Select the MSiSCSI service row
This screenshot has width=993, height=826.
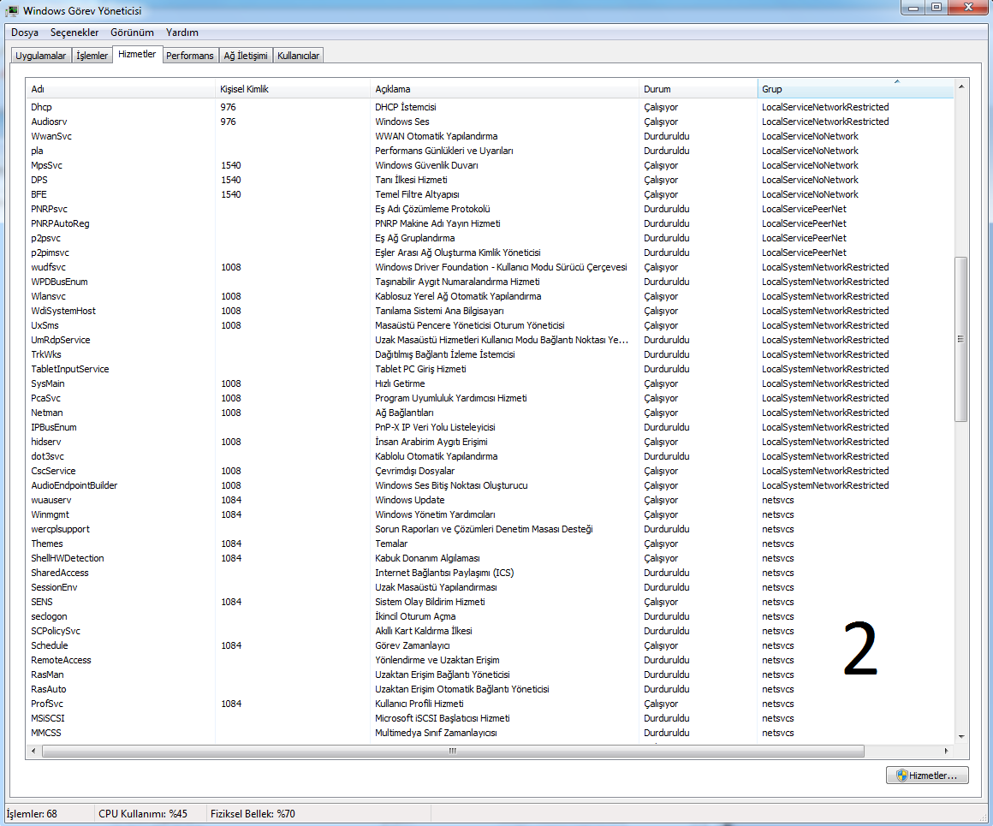[x=490, y=719]
